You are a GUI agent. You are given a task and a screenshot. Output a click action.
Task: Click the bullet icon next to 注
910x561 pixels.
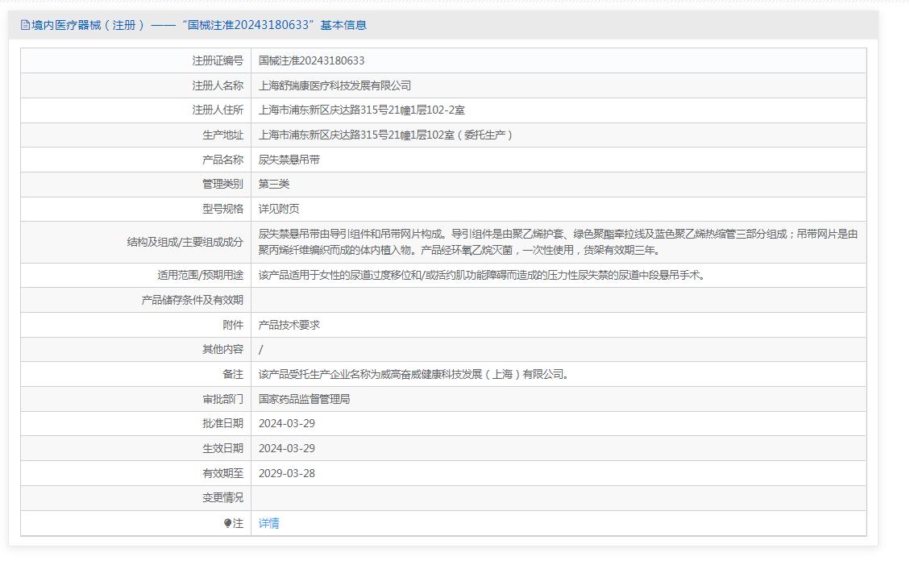coord(227,523)
